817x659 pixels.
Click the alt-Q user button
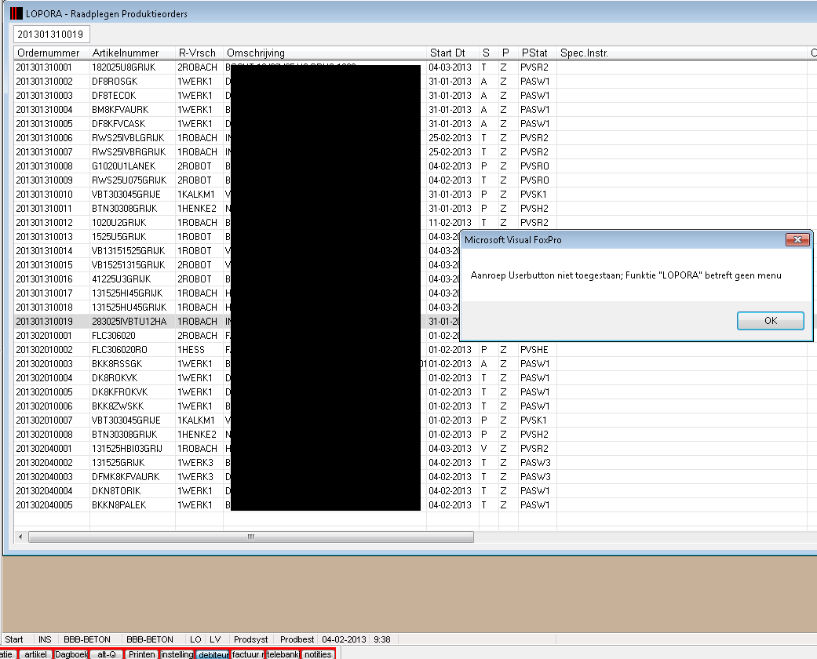click(107, 654)
